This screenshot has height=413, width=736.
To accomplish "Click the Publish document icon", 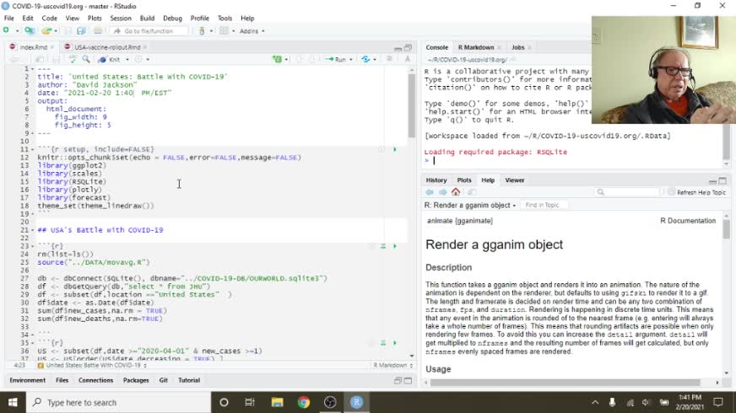I will 365,60.
